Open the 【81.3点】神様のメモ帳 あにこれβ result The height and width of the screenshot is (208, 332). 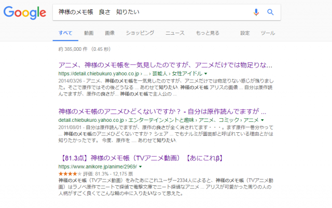coord(141,158)
